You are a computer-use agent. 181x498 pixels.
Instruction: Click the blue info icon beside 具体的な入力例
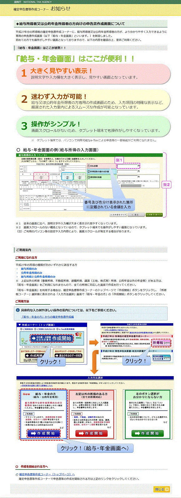(x=18, y=310)
